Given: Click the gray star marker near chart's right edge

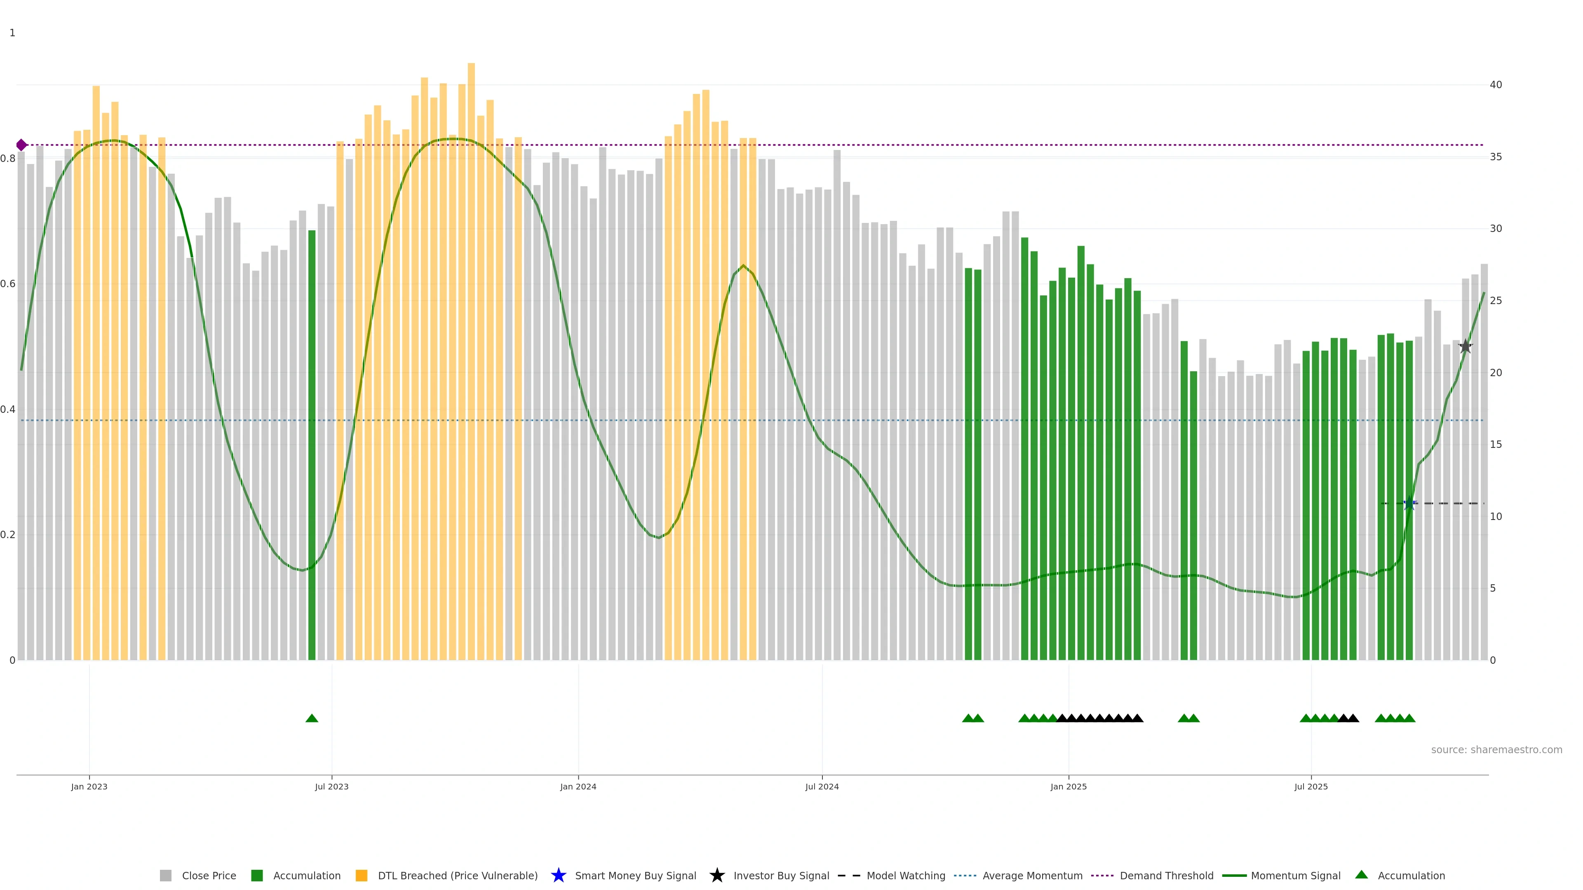Looking at the screenshot, I should (1466, 347).
